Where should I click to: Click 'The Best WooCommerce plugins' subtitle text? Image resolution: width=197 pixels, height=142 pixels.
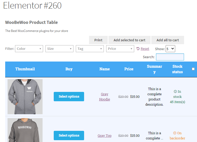pos(37,31)
